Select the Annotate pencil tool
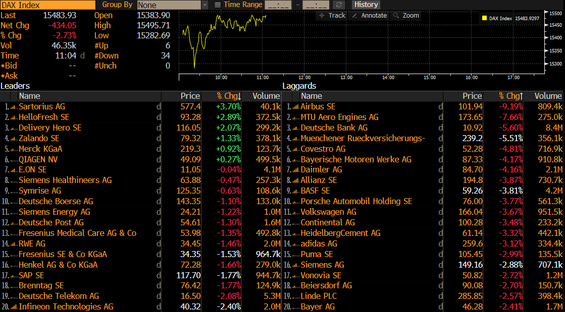Screen dimensions: 565x312 click(369, 16)
